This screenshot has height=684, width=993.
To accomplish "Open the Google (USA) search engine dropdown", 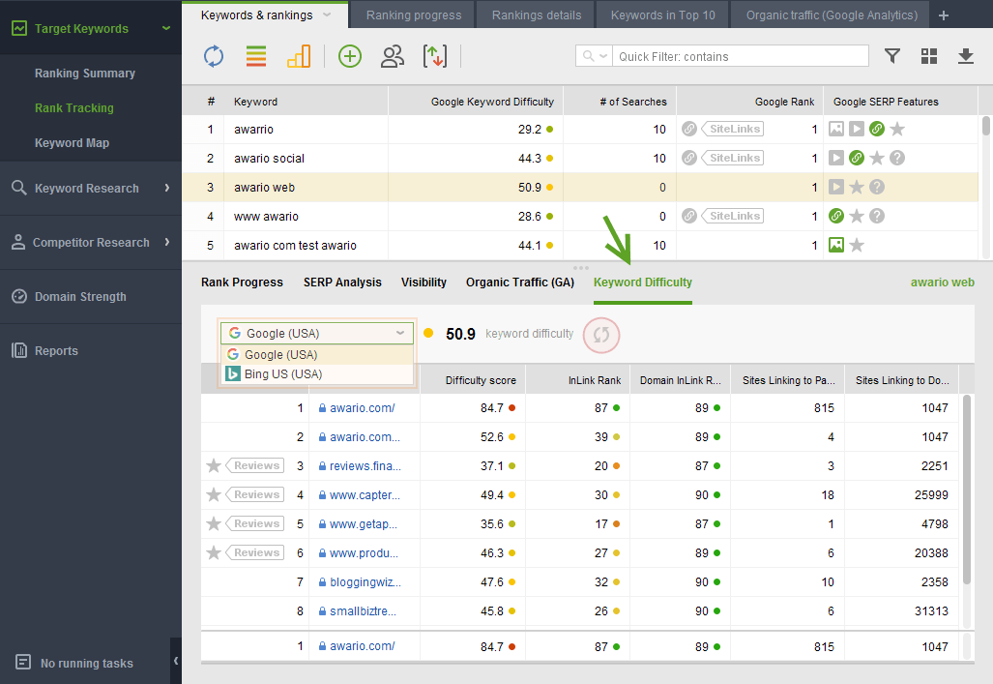I will 316,334.
